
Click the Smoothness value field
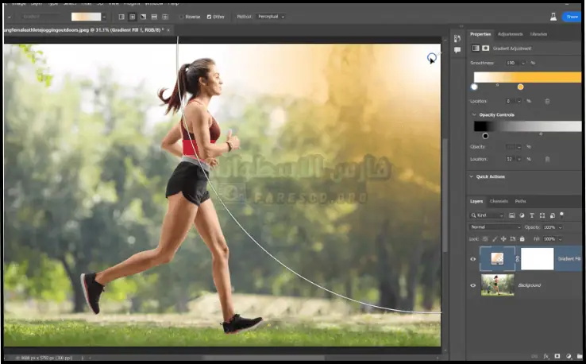[x=511, y=62]
